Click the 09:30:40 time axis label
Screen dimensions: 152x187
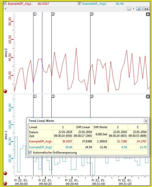(x=72, y=182)
